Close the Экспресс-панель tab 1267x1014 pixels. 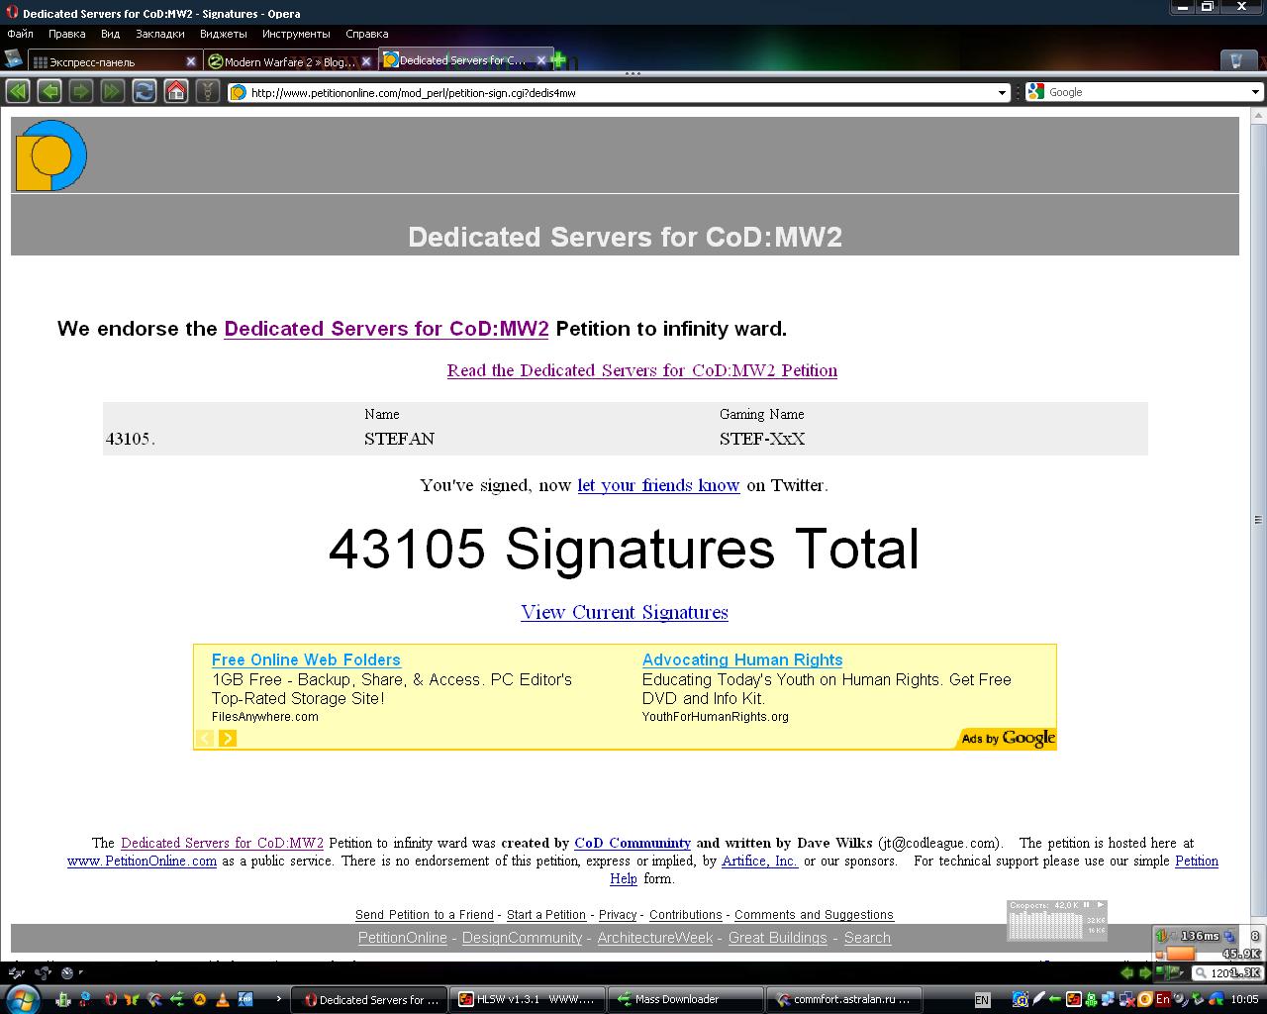coord(191,61)
